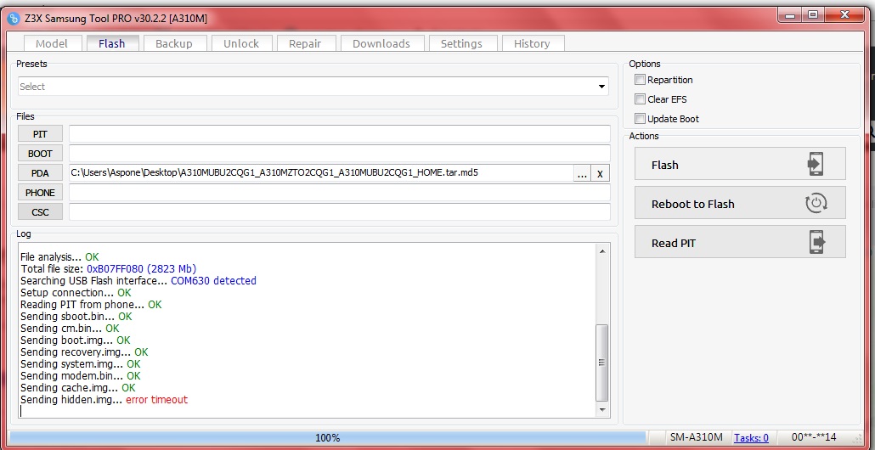Click the 'Sending modem.bin... OK' log line
The height and width of the screenshot is (450, 875).
point(81,376)
